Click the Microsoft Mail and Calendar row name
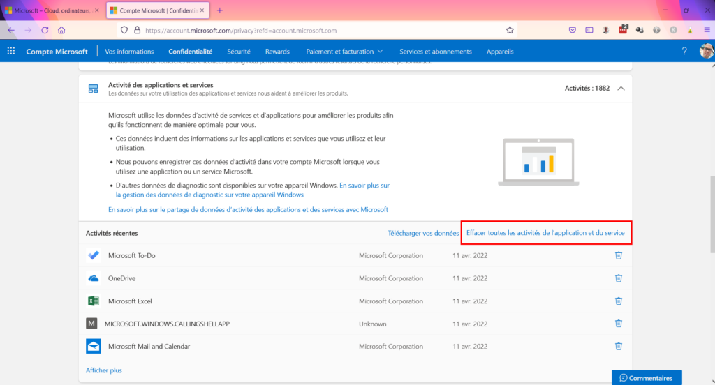Viewport: 715px width, 385px height. pyautogui.click(x=149, y=346)
